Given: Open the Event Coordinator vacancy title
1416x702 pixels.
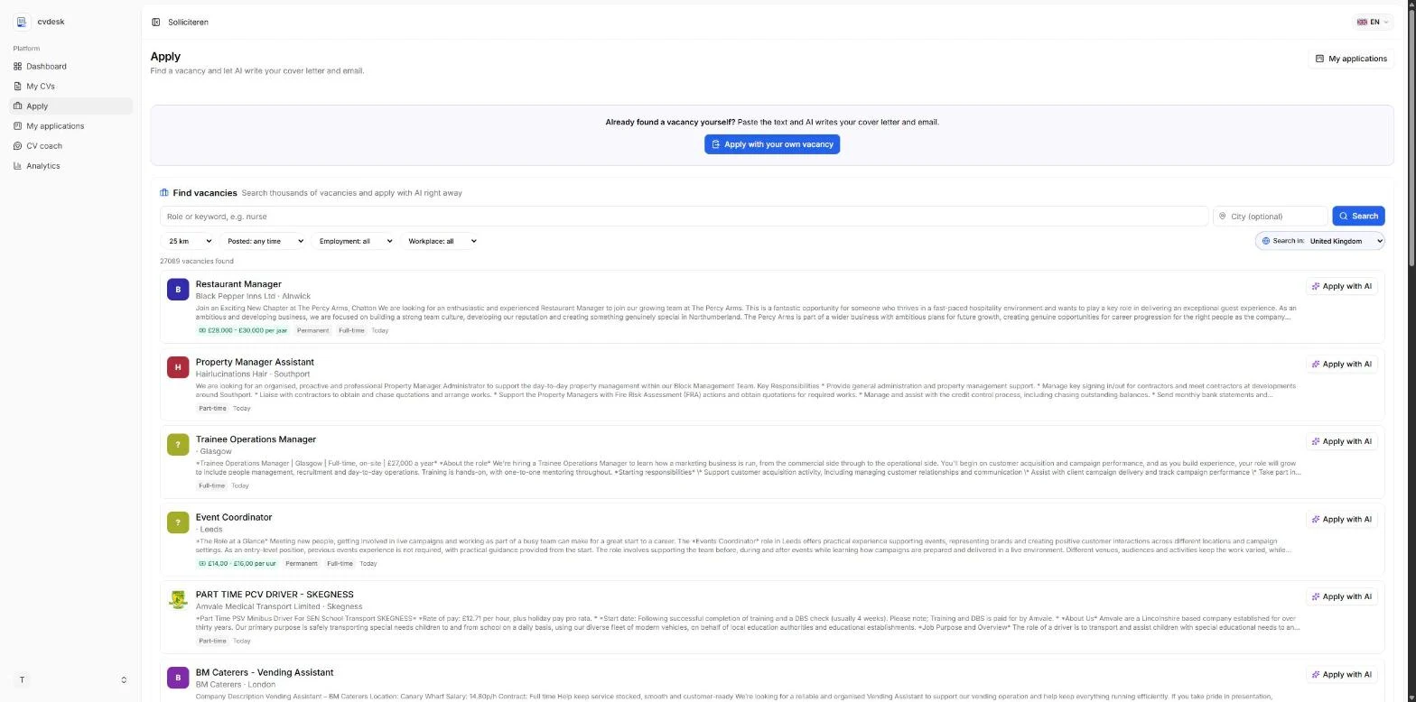Looking at the screenshot, I should click(234, 518).
